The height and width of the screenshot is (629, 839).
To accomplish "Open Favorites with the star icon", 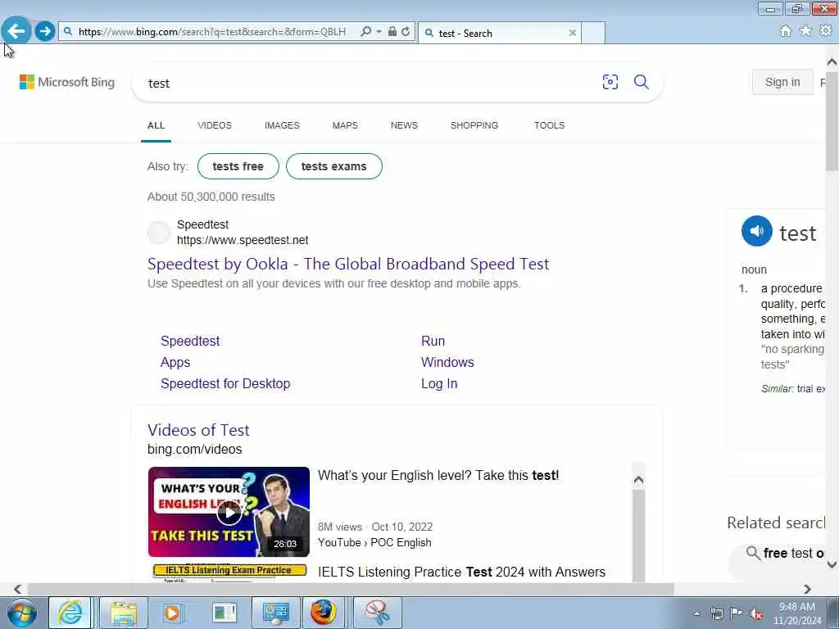I will [x=805, y=31].
